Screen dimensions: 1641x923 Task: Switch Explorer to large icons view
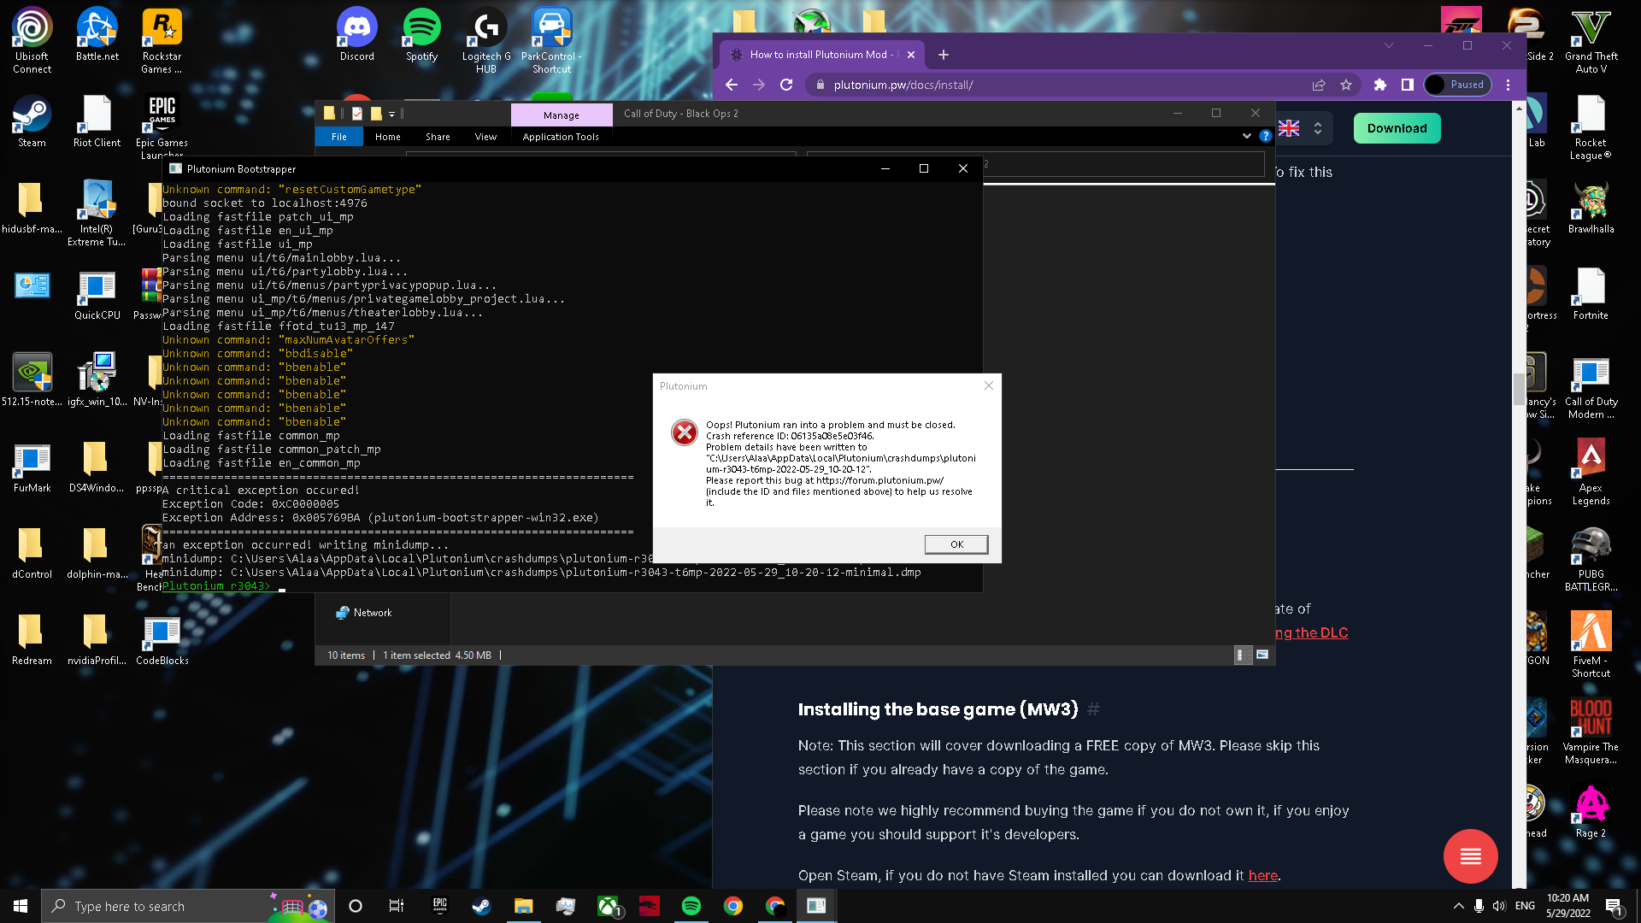[x=1262, y=655]
